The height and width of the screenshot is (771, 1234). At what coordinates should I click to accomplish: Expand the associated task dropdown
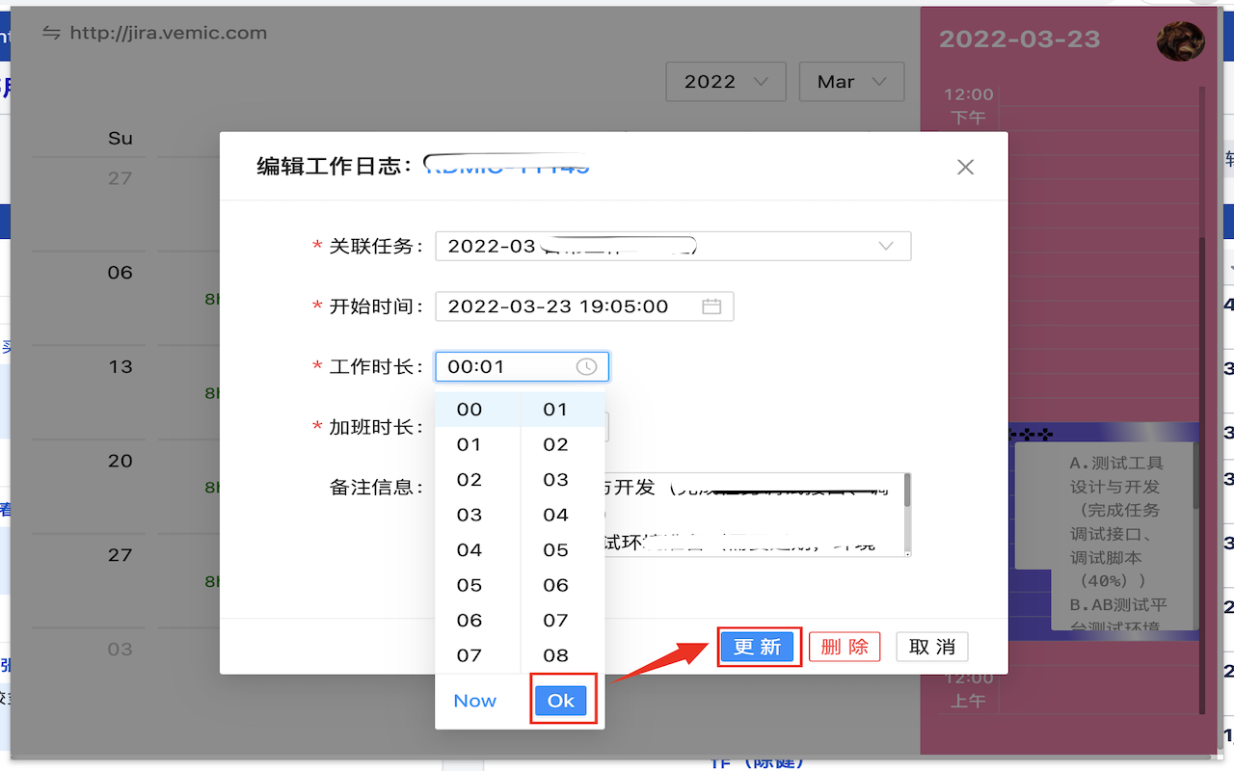pyautogui.click(x=885, y=247)
